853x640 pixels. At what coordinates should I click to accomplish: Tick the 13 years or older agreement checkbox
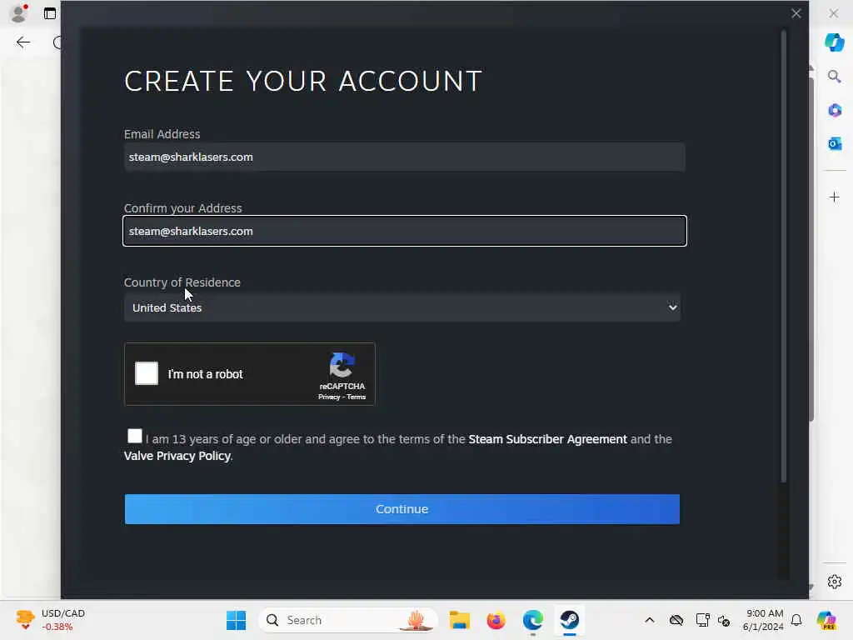point(134,436)
